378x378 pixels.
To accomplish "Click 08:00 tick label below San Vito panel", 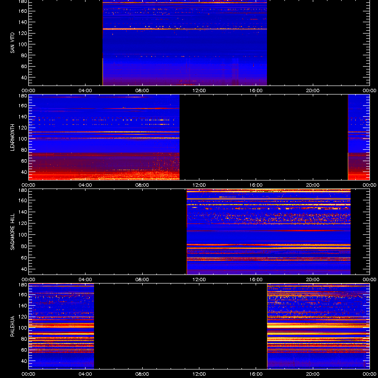I will pyautogui.click(x=142, y=91).
